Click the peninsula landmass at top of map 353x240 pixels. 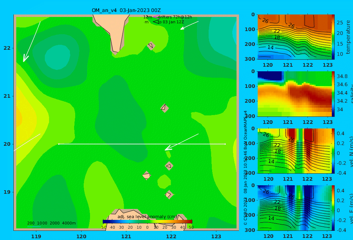(x=114, y=31)
